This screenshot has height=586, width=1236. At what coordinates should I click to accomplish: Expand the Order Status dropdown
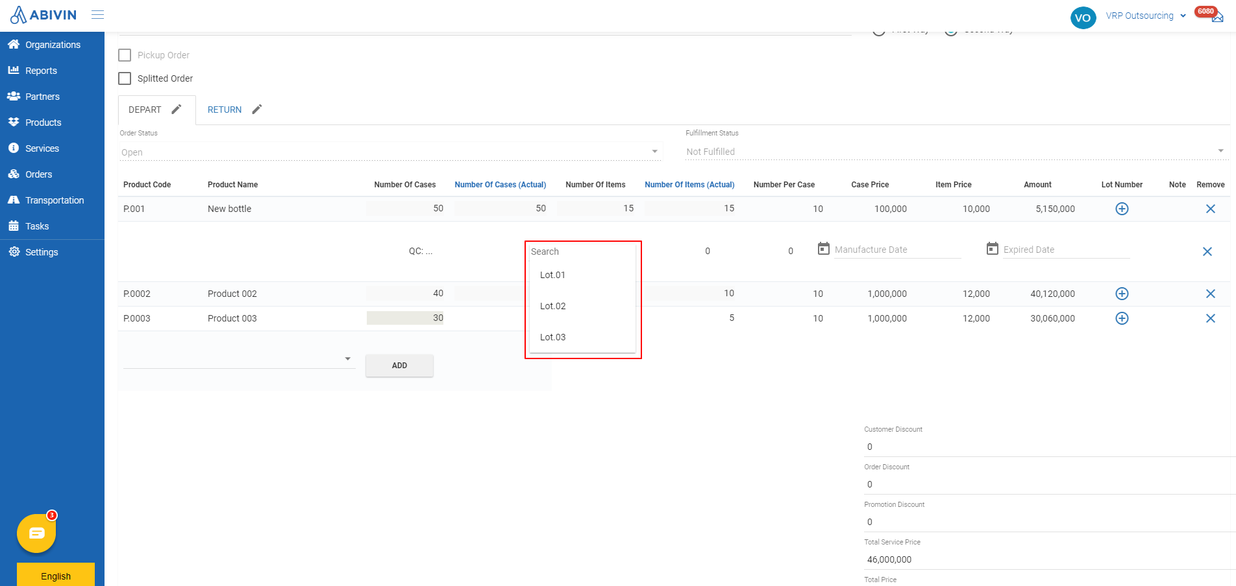click(390, 152)
